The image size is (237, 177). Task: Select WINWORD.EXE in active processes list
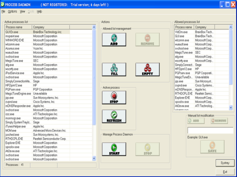49,40
